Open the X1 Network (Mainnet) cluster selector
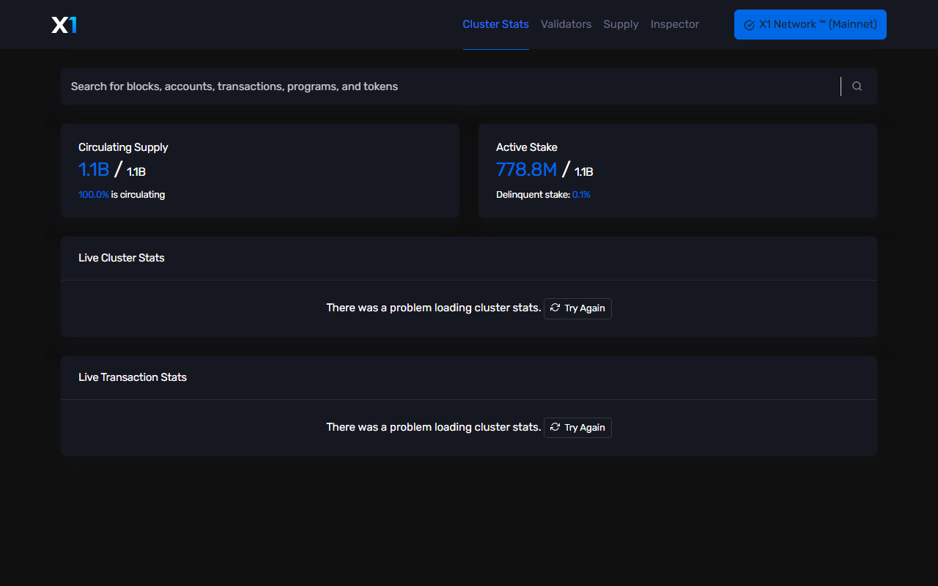Screen dimensions: 938x586 pos(810,24)
